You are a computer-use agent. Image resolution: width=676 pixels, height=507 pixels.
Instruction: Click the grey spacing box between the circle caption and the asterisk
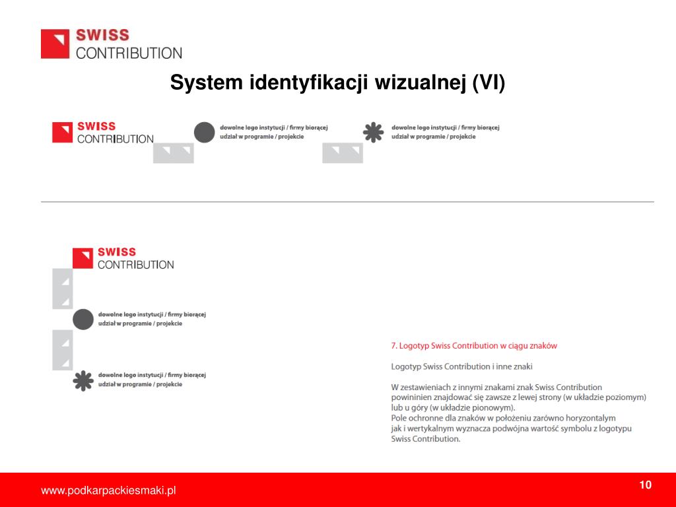(x=343, y=153)
